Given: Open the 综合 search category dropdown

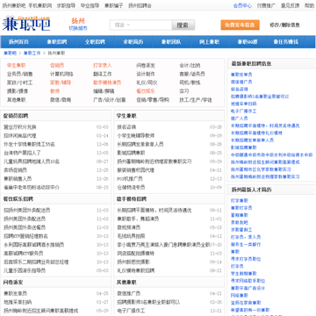Looking at the screenshot, I should [x=122, y=25].
